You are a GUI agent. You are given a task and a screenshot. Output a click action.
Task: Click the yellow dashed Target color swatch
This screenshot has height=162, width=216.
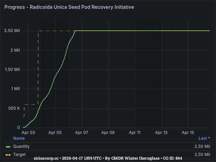(x=8, y=155)
